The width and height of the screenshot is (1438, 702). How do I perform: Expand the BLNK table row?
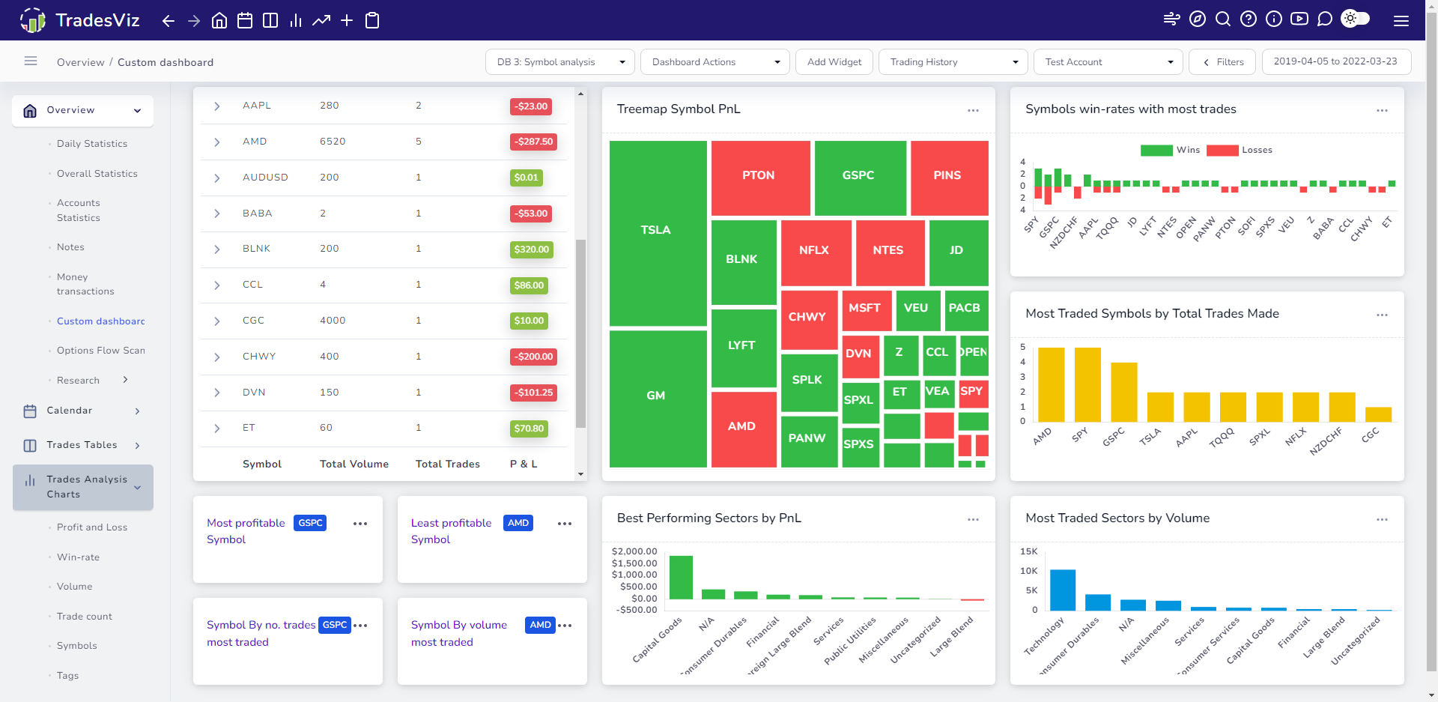[x=217, y=249]
